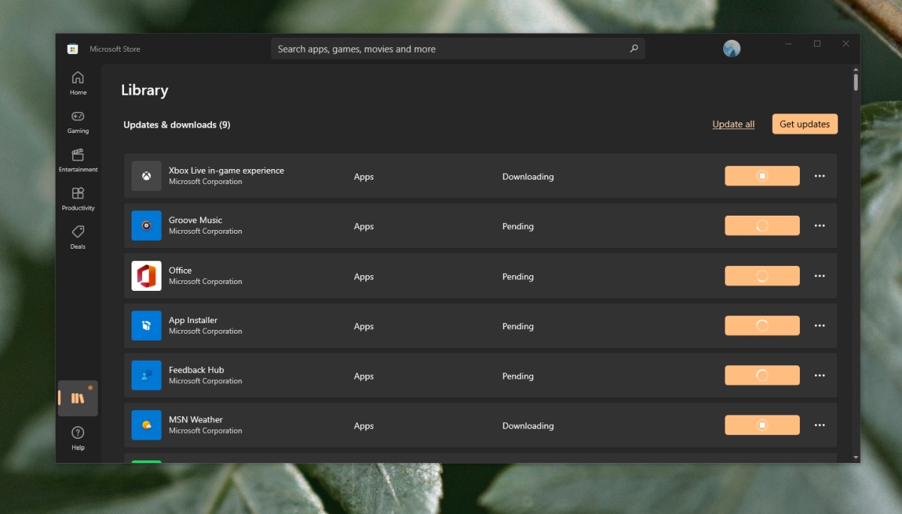This screenshot has height=514, width=902.
Task: Focus the Search apps, games, movies field
Action: click(458, 49)
